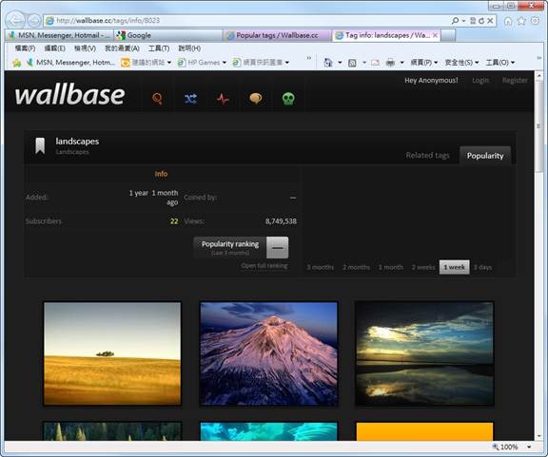Open a new blank browser tab
This screenshot has width=548, height=457.
click(449, 35)
